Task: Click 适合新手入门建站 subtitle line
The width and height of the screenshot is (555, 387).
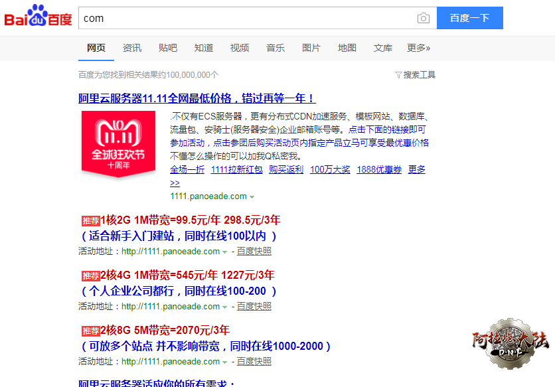Action: point(179,236)
